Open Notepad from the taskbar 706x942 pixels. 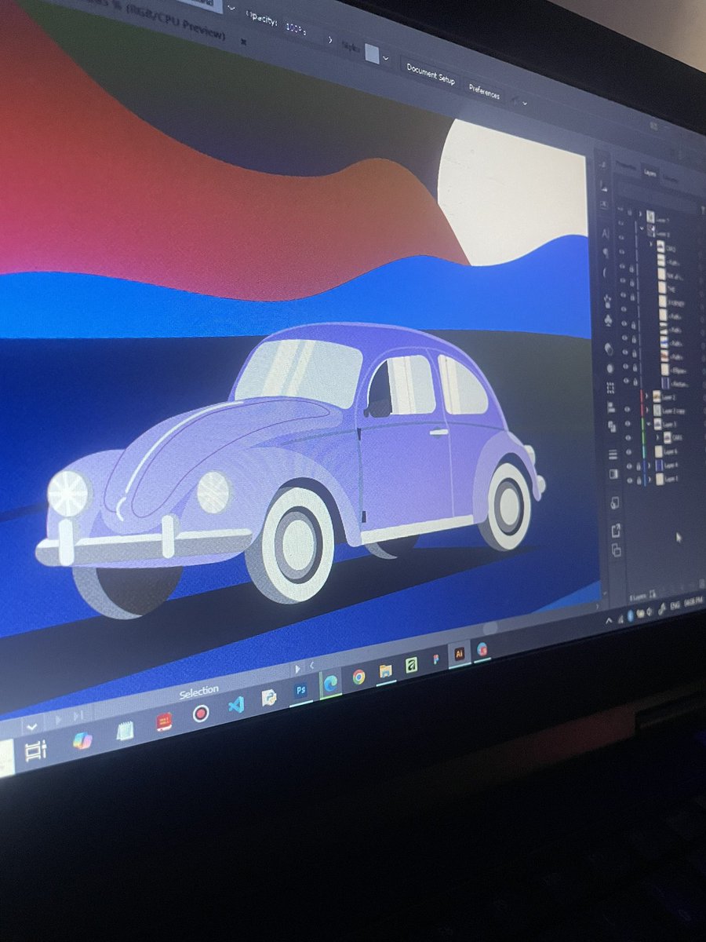tap(125, 731)
